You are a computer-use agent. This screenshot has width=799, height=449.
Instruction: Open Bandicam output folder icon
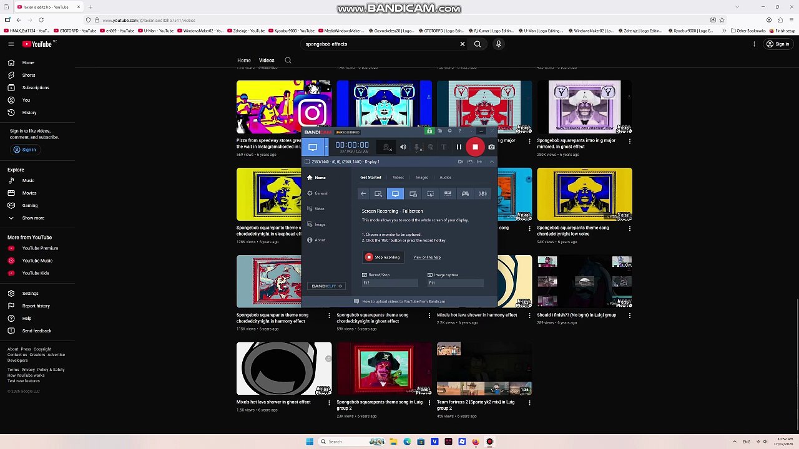439,131
